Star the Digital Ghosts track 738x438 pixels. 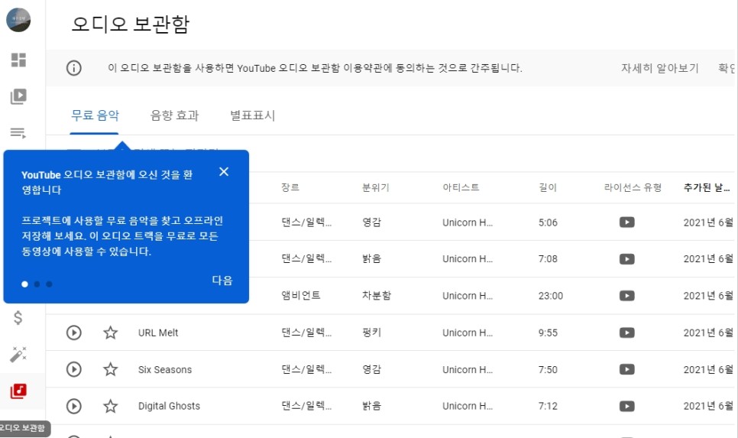click(x=111, y=406)
